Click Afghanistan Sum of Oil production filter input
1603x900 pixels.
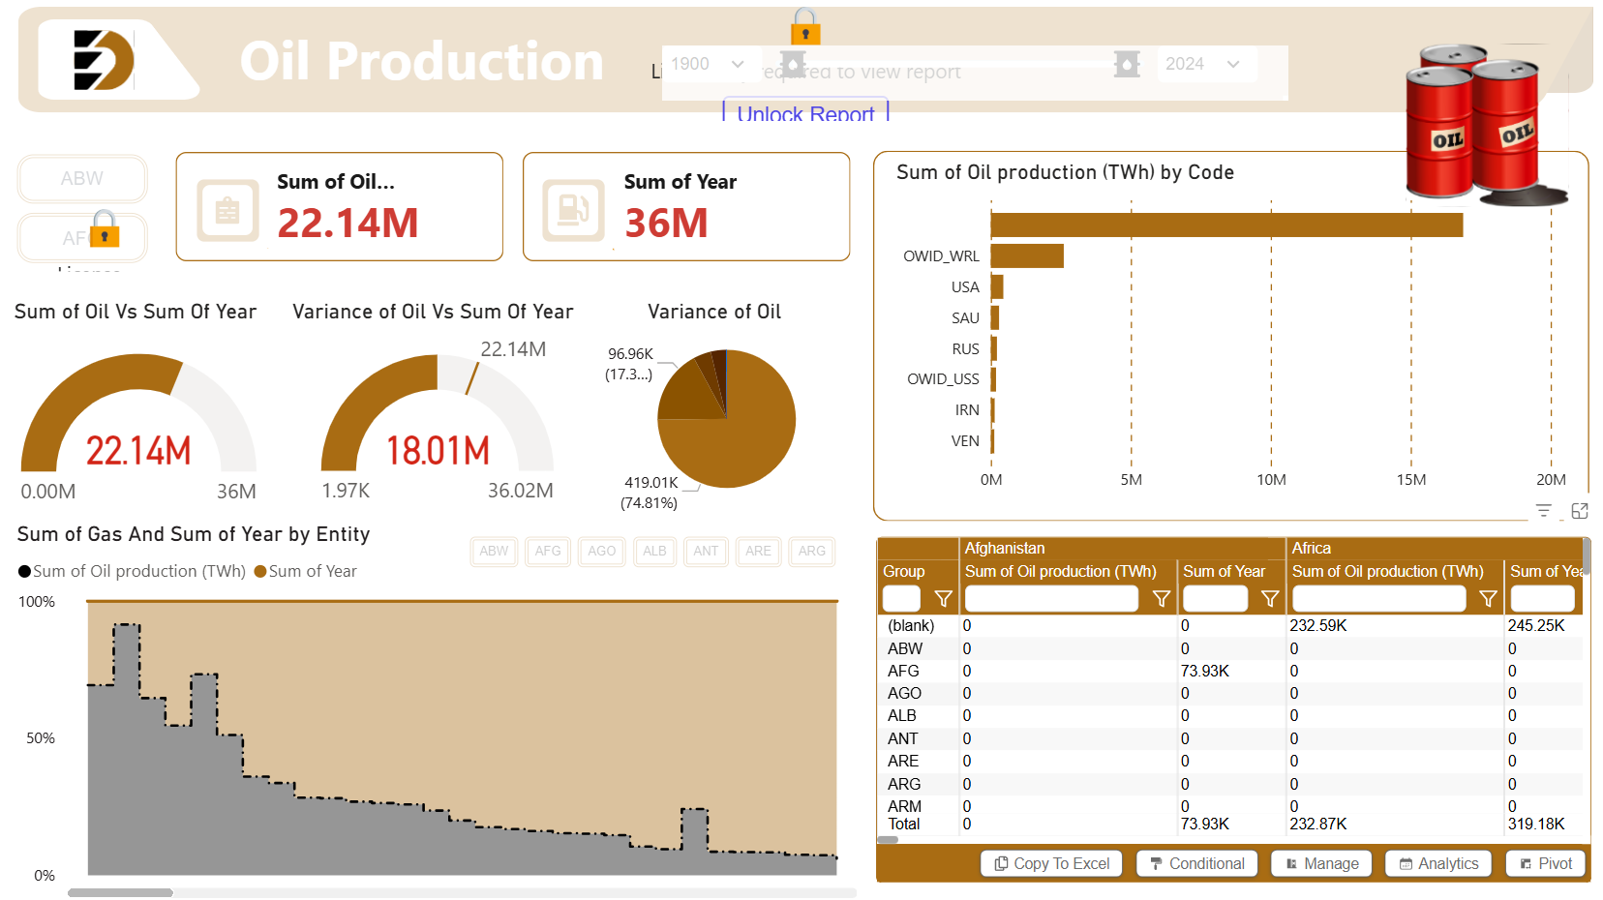pos(1051,599)
